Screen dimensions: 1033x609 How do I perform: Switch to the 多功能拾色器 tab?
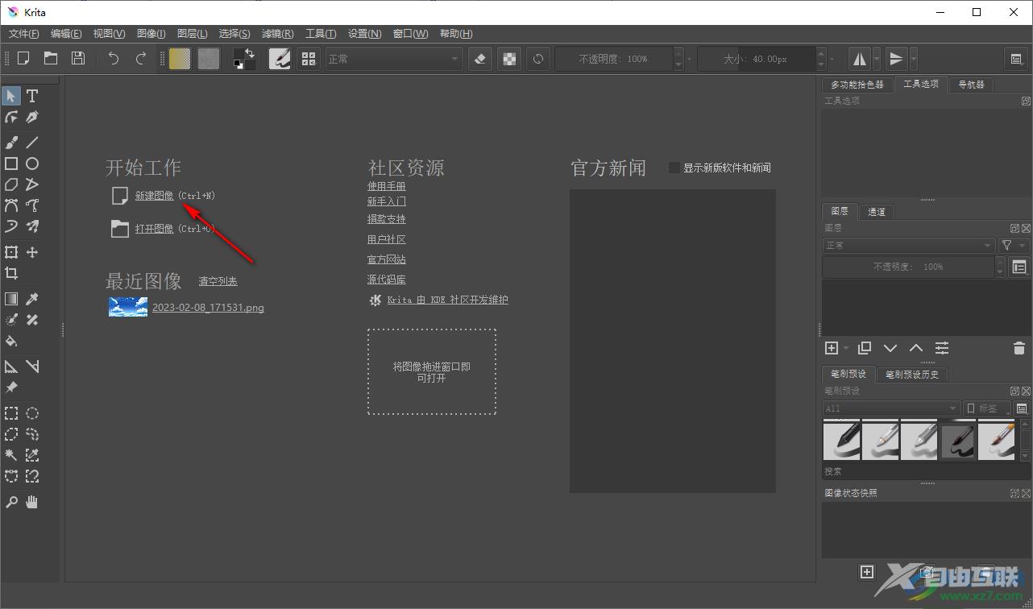tap(857, 85)
